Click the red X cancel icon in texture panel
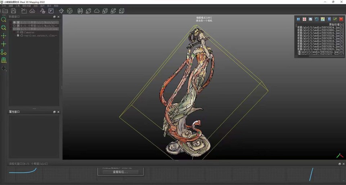This screenshot has height=185, width=346. tap(341, 19)
